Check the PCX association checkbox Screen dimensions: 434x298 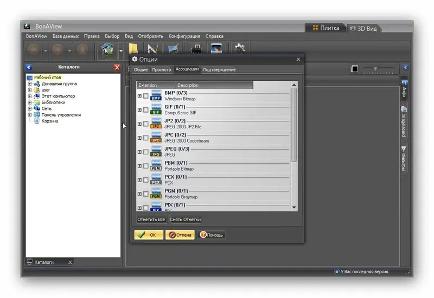[x=146, y=180]
